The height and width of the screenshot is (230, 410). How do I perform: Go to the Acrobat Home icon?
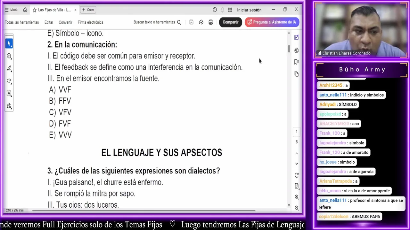coord(25,10)
